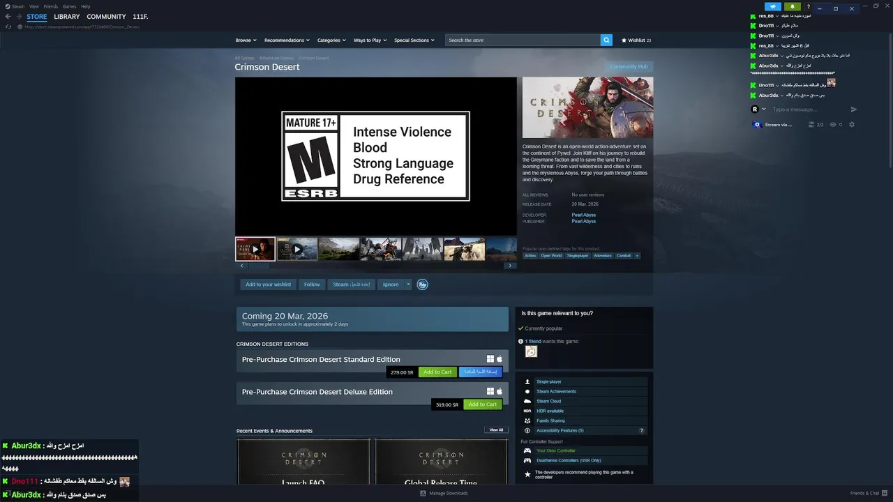893x502 pixels.
Task: Switch to the LIBRARY tab
Action: pos(67,17)
